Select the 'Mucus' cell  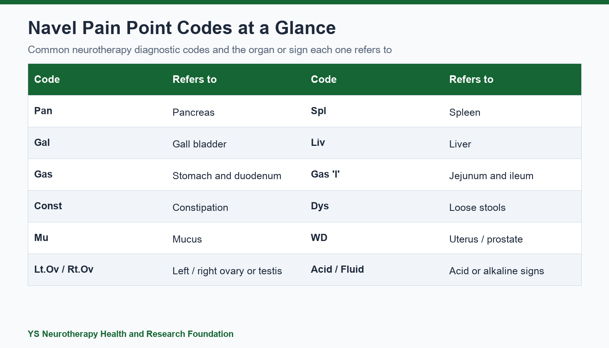(x=236, y=238)
